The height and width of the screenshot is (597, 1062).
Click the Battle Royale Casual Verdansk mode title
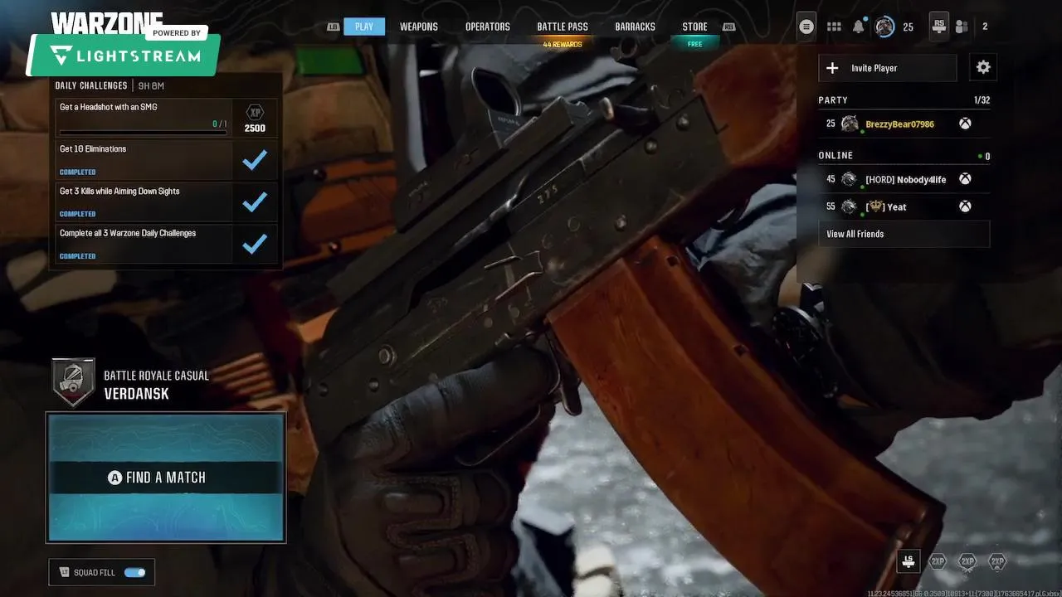[156, 385]
